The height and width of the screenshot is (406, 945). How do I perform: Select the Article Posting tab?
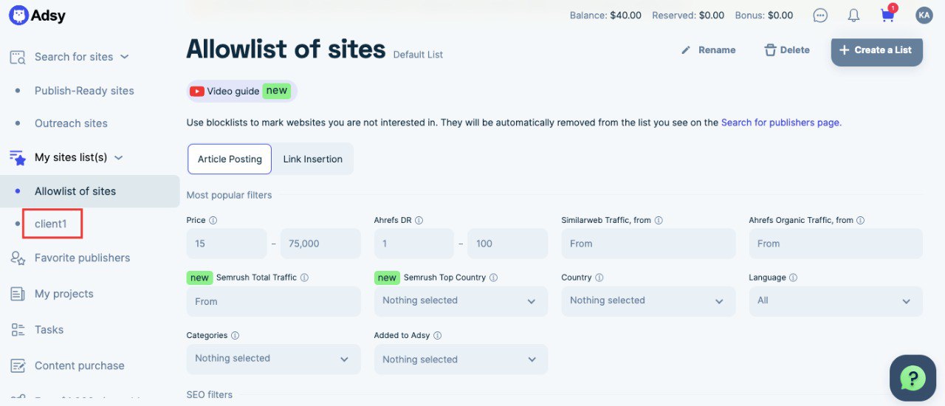[x=230, y=159]
